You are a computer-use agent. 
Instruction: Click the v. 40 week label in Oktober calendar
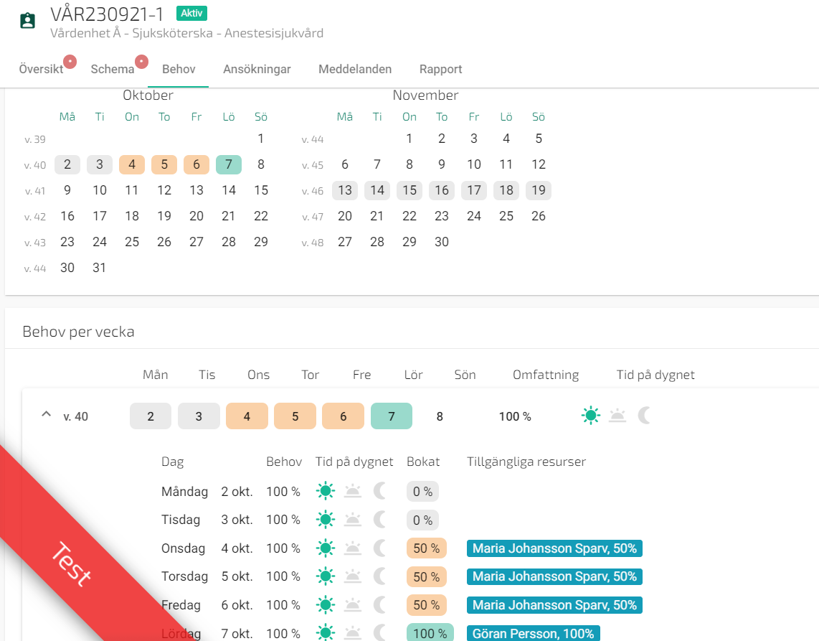[35, 165]
